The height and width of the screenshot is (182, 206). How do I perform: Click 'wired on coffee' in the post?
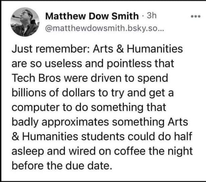[107, 151]
